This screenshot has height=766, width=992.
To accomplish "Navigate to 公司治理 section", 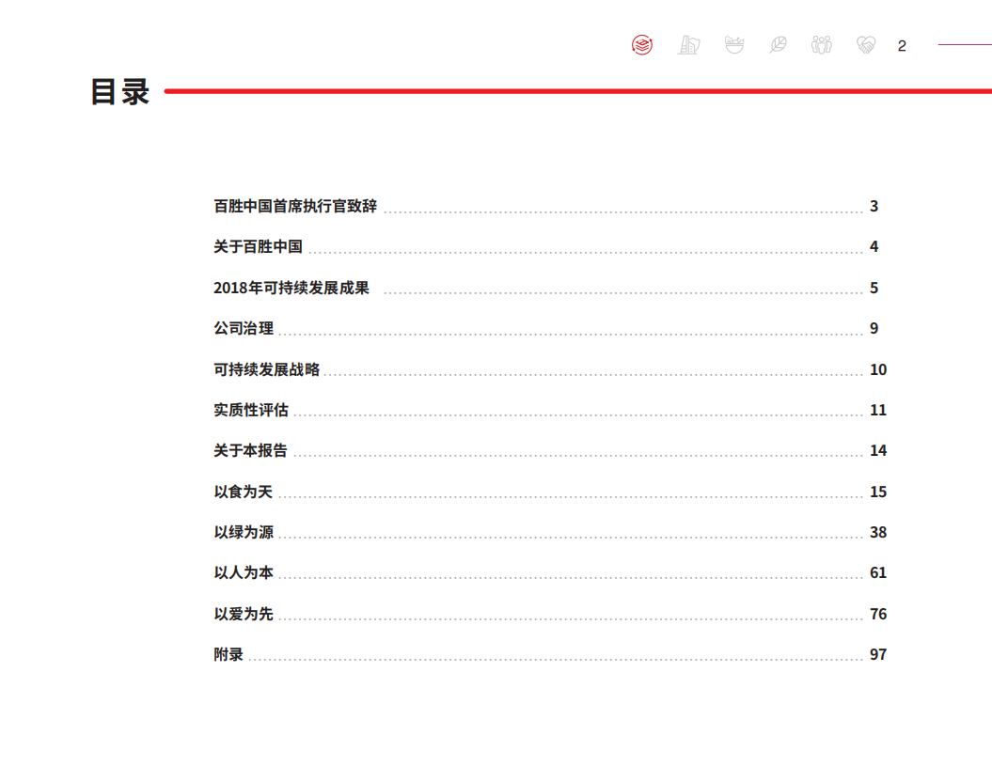I will point(244,328).
